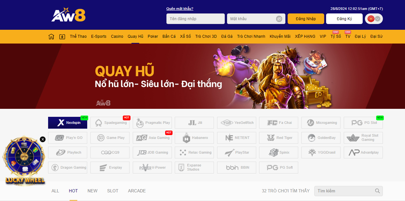
Task: Open Khuyến Mãi promotions menu
Action: pyautogui.click(x=280, y=36)
